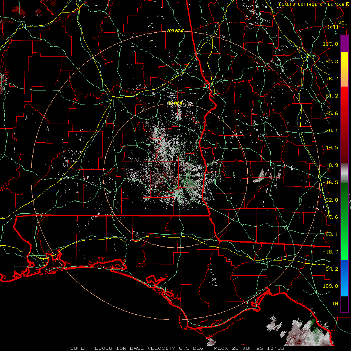Click the -0.9 velocity scale value
This screenshot has height=351, width=351.
[x=332, y=165]
